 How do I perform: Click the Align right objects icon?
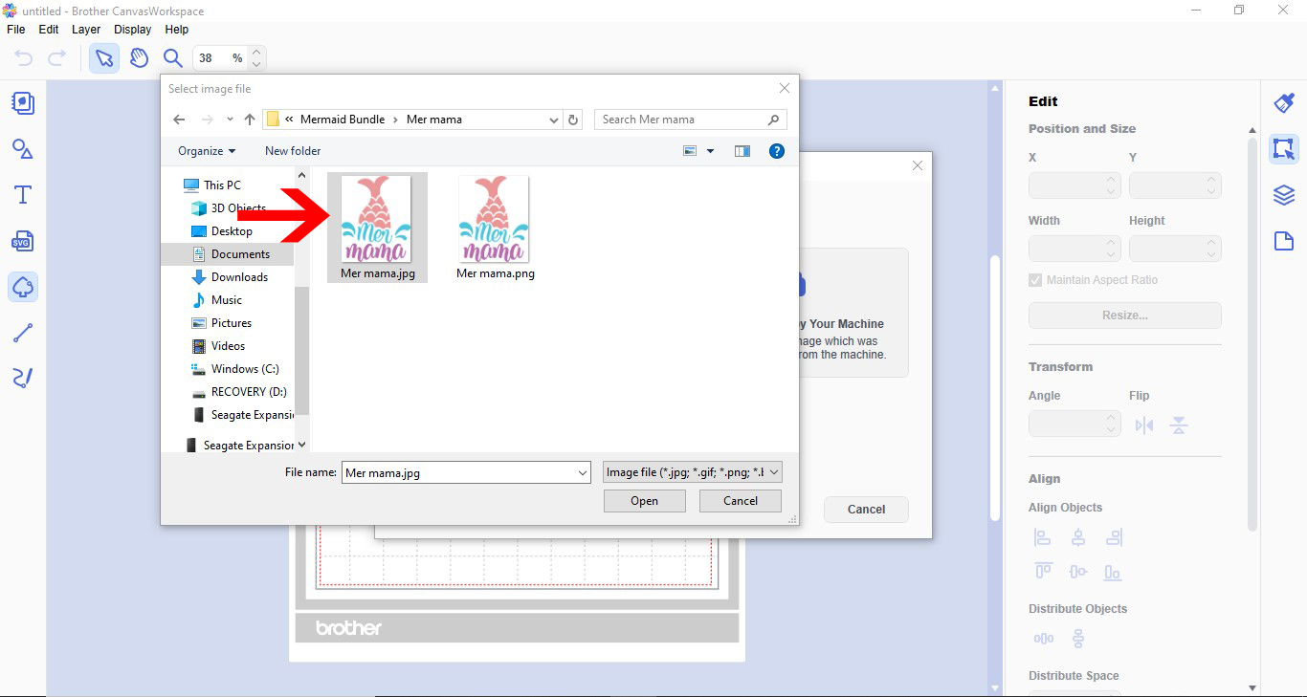coord(1113,537)
